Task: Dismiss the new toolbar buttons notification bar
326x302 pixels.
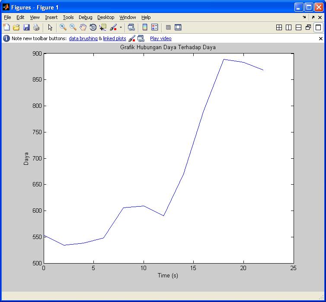Action: click(x=321, y=38)
